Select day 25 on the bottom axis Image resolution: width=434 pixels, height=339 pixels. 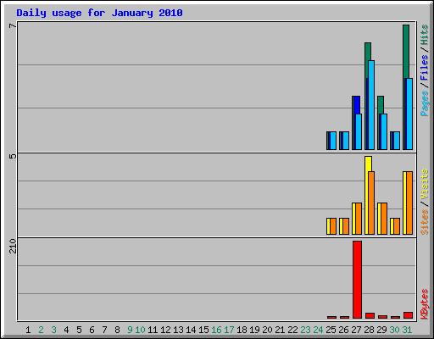(331, 330)
